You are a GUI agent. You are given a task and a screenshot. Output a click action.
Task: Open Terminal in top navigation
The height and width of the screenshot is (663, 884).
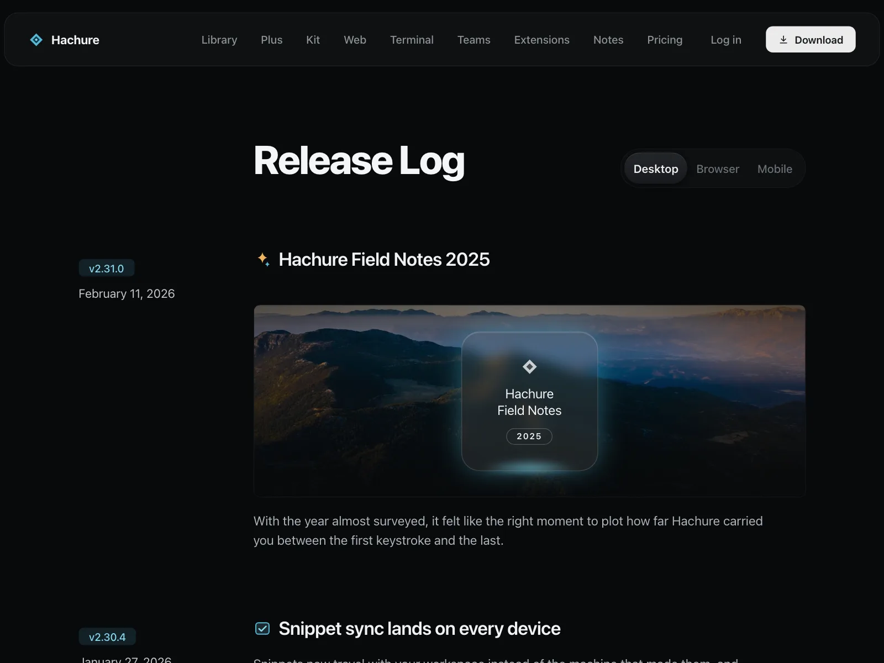(412, 40)
